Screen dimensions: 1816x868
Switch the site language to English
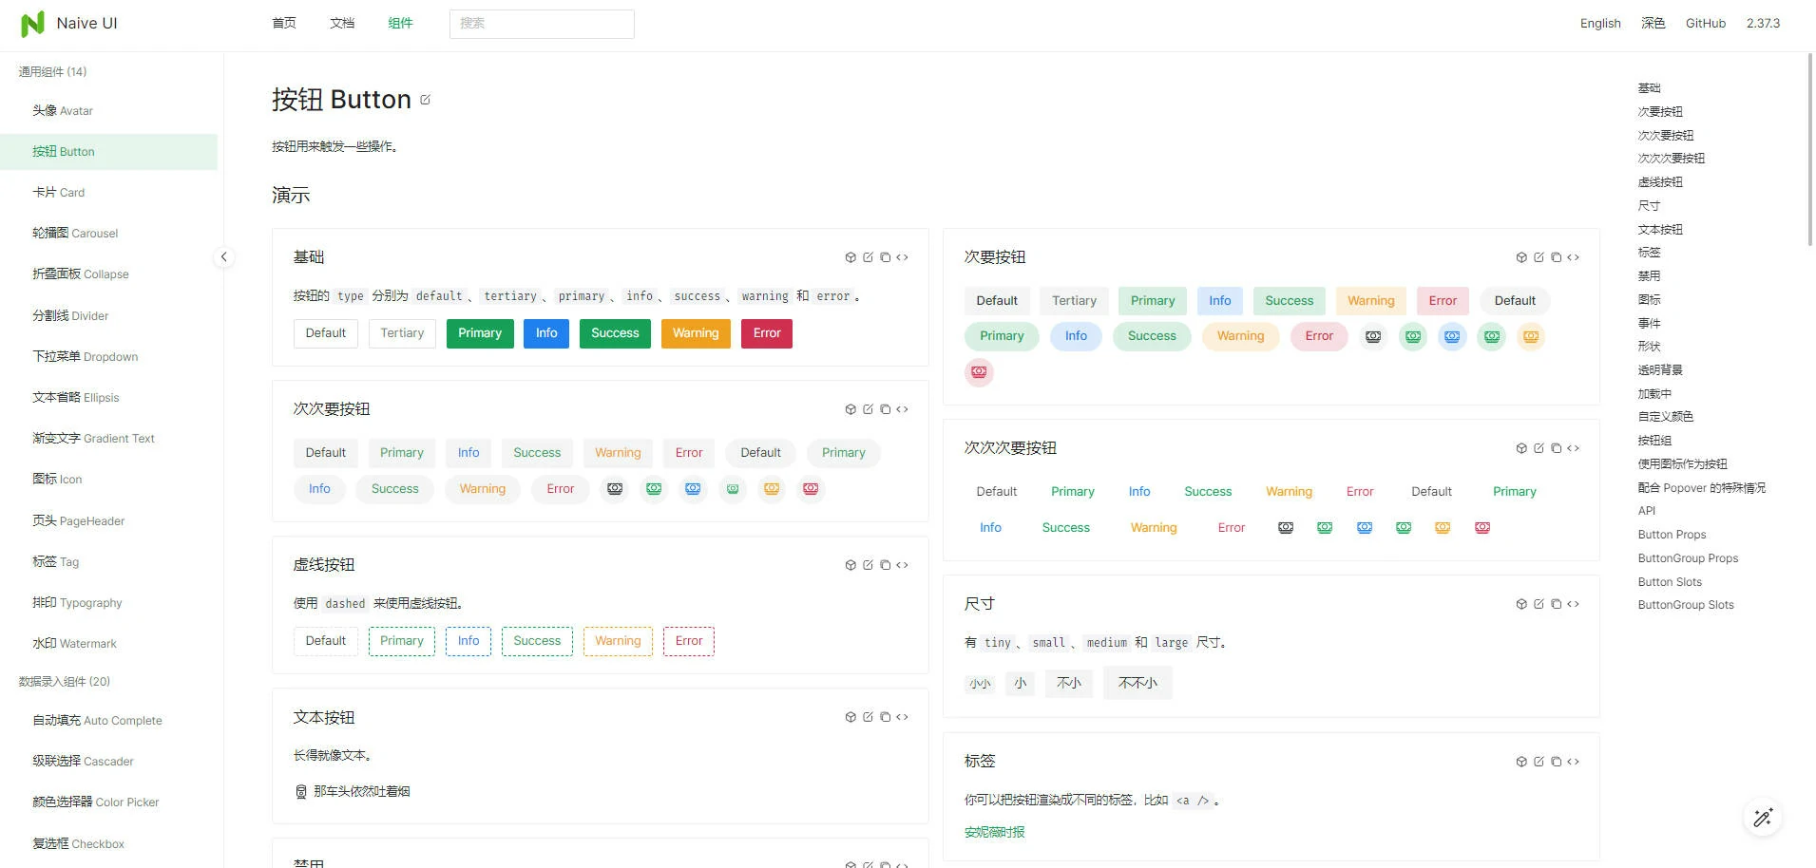pos(1599,23)
